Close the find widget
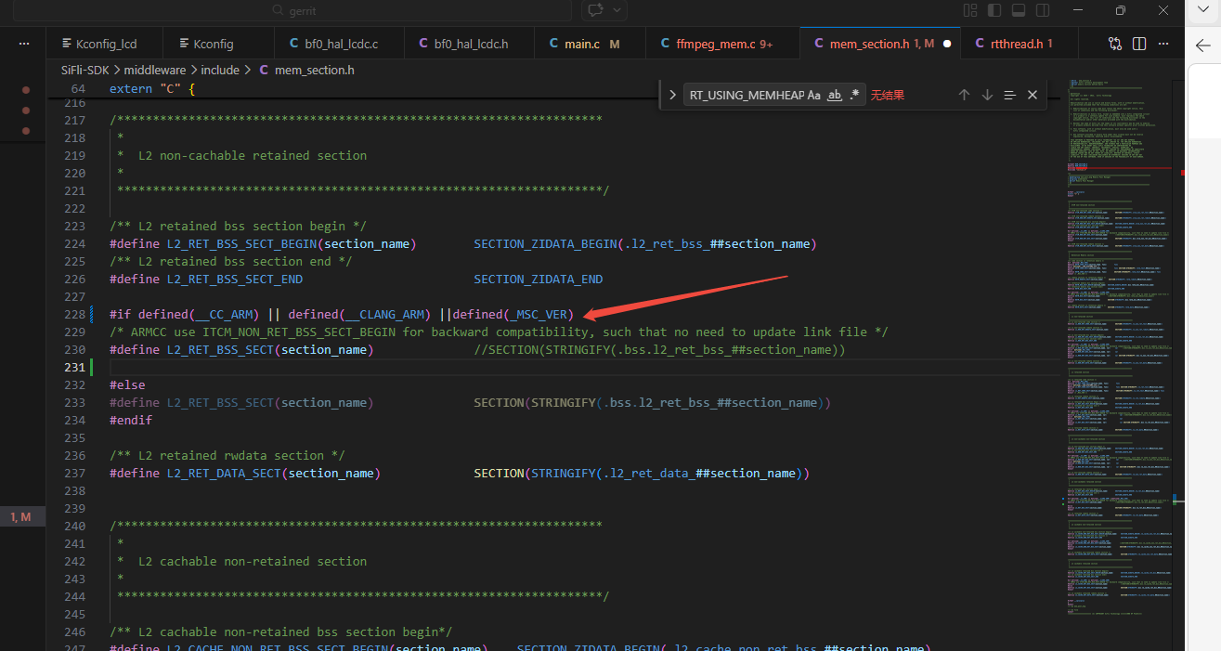This screenshot has height=651, width=1221. 1033,95
